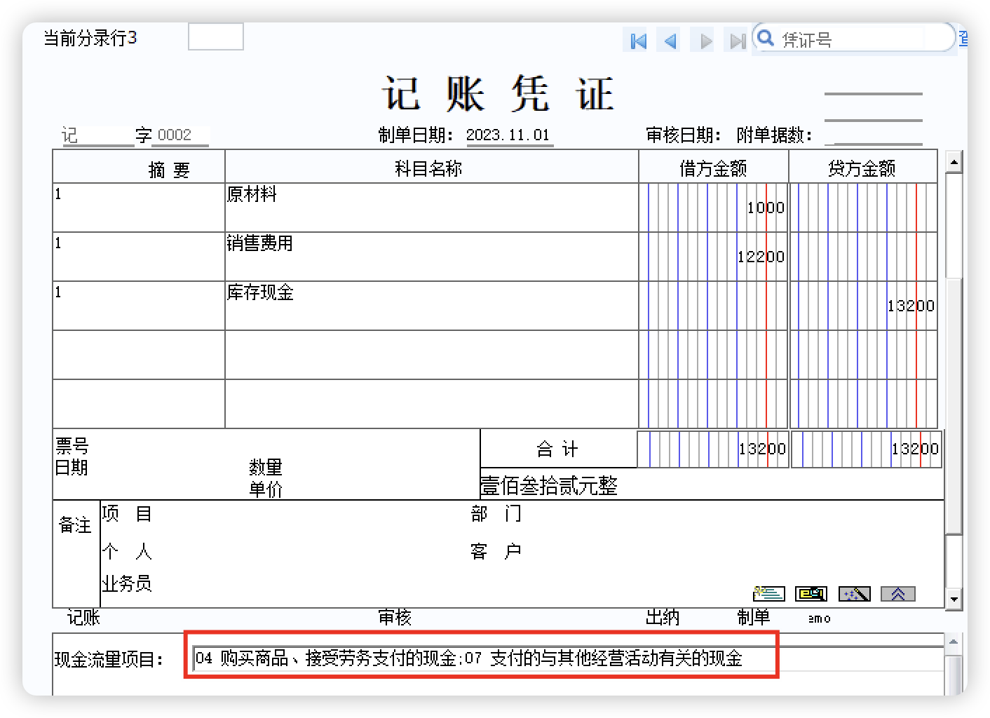Viewport: 990px width, 718px height.
Task: Click the up arrow of the right scrollbar
Action: [954, 161]
